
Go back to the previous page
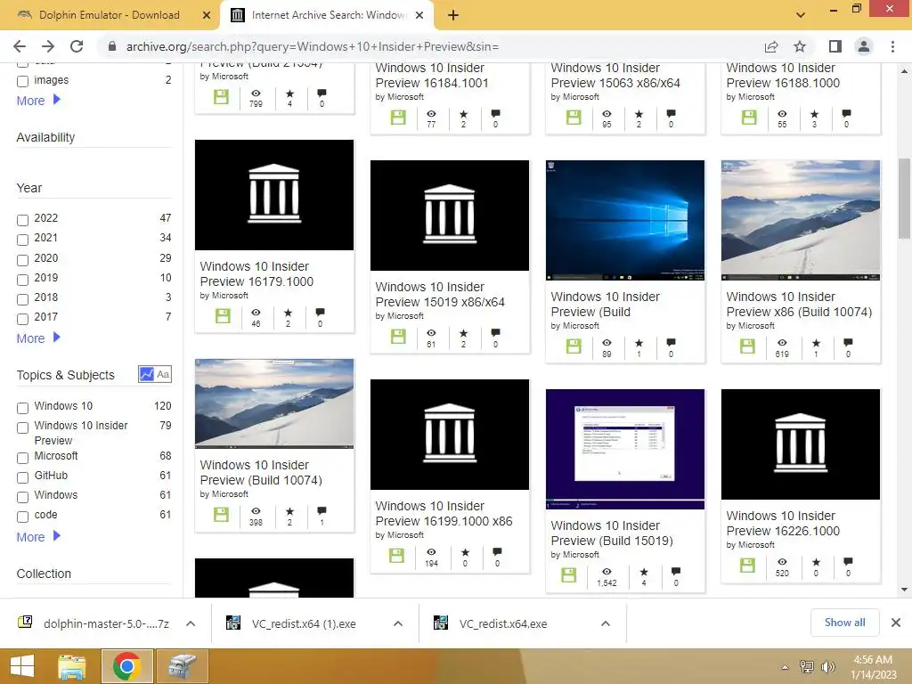20,46
